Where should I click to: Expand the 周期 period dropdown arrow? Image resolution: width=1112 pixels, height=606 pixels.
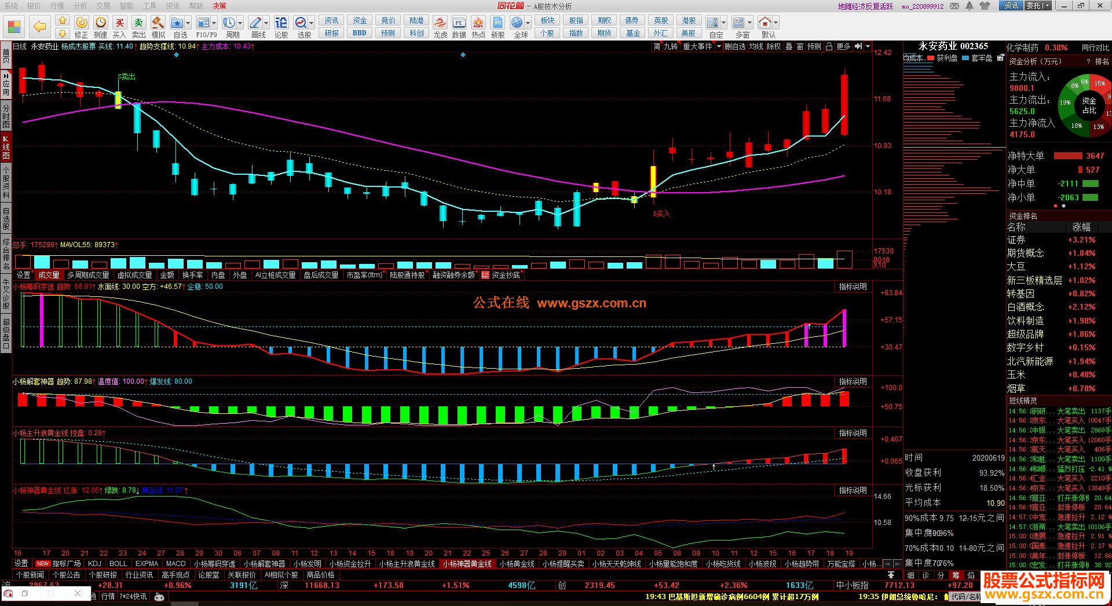click(240, 23)
